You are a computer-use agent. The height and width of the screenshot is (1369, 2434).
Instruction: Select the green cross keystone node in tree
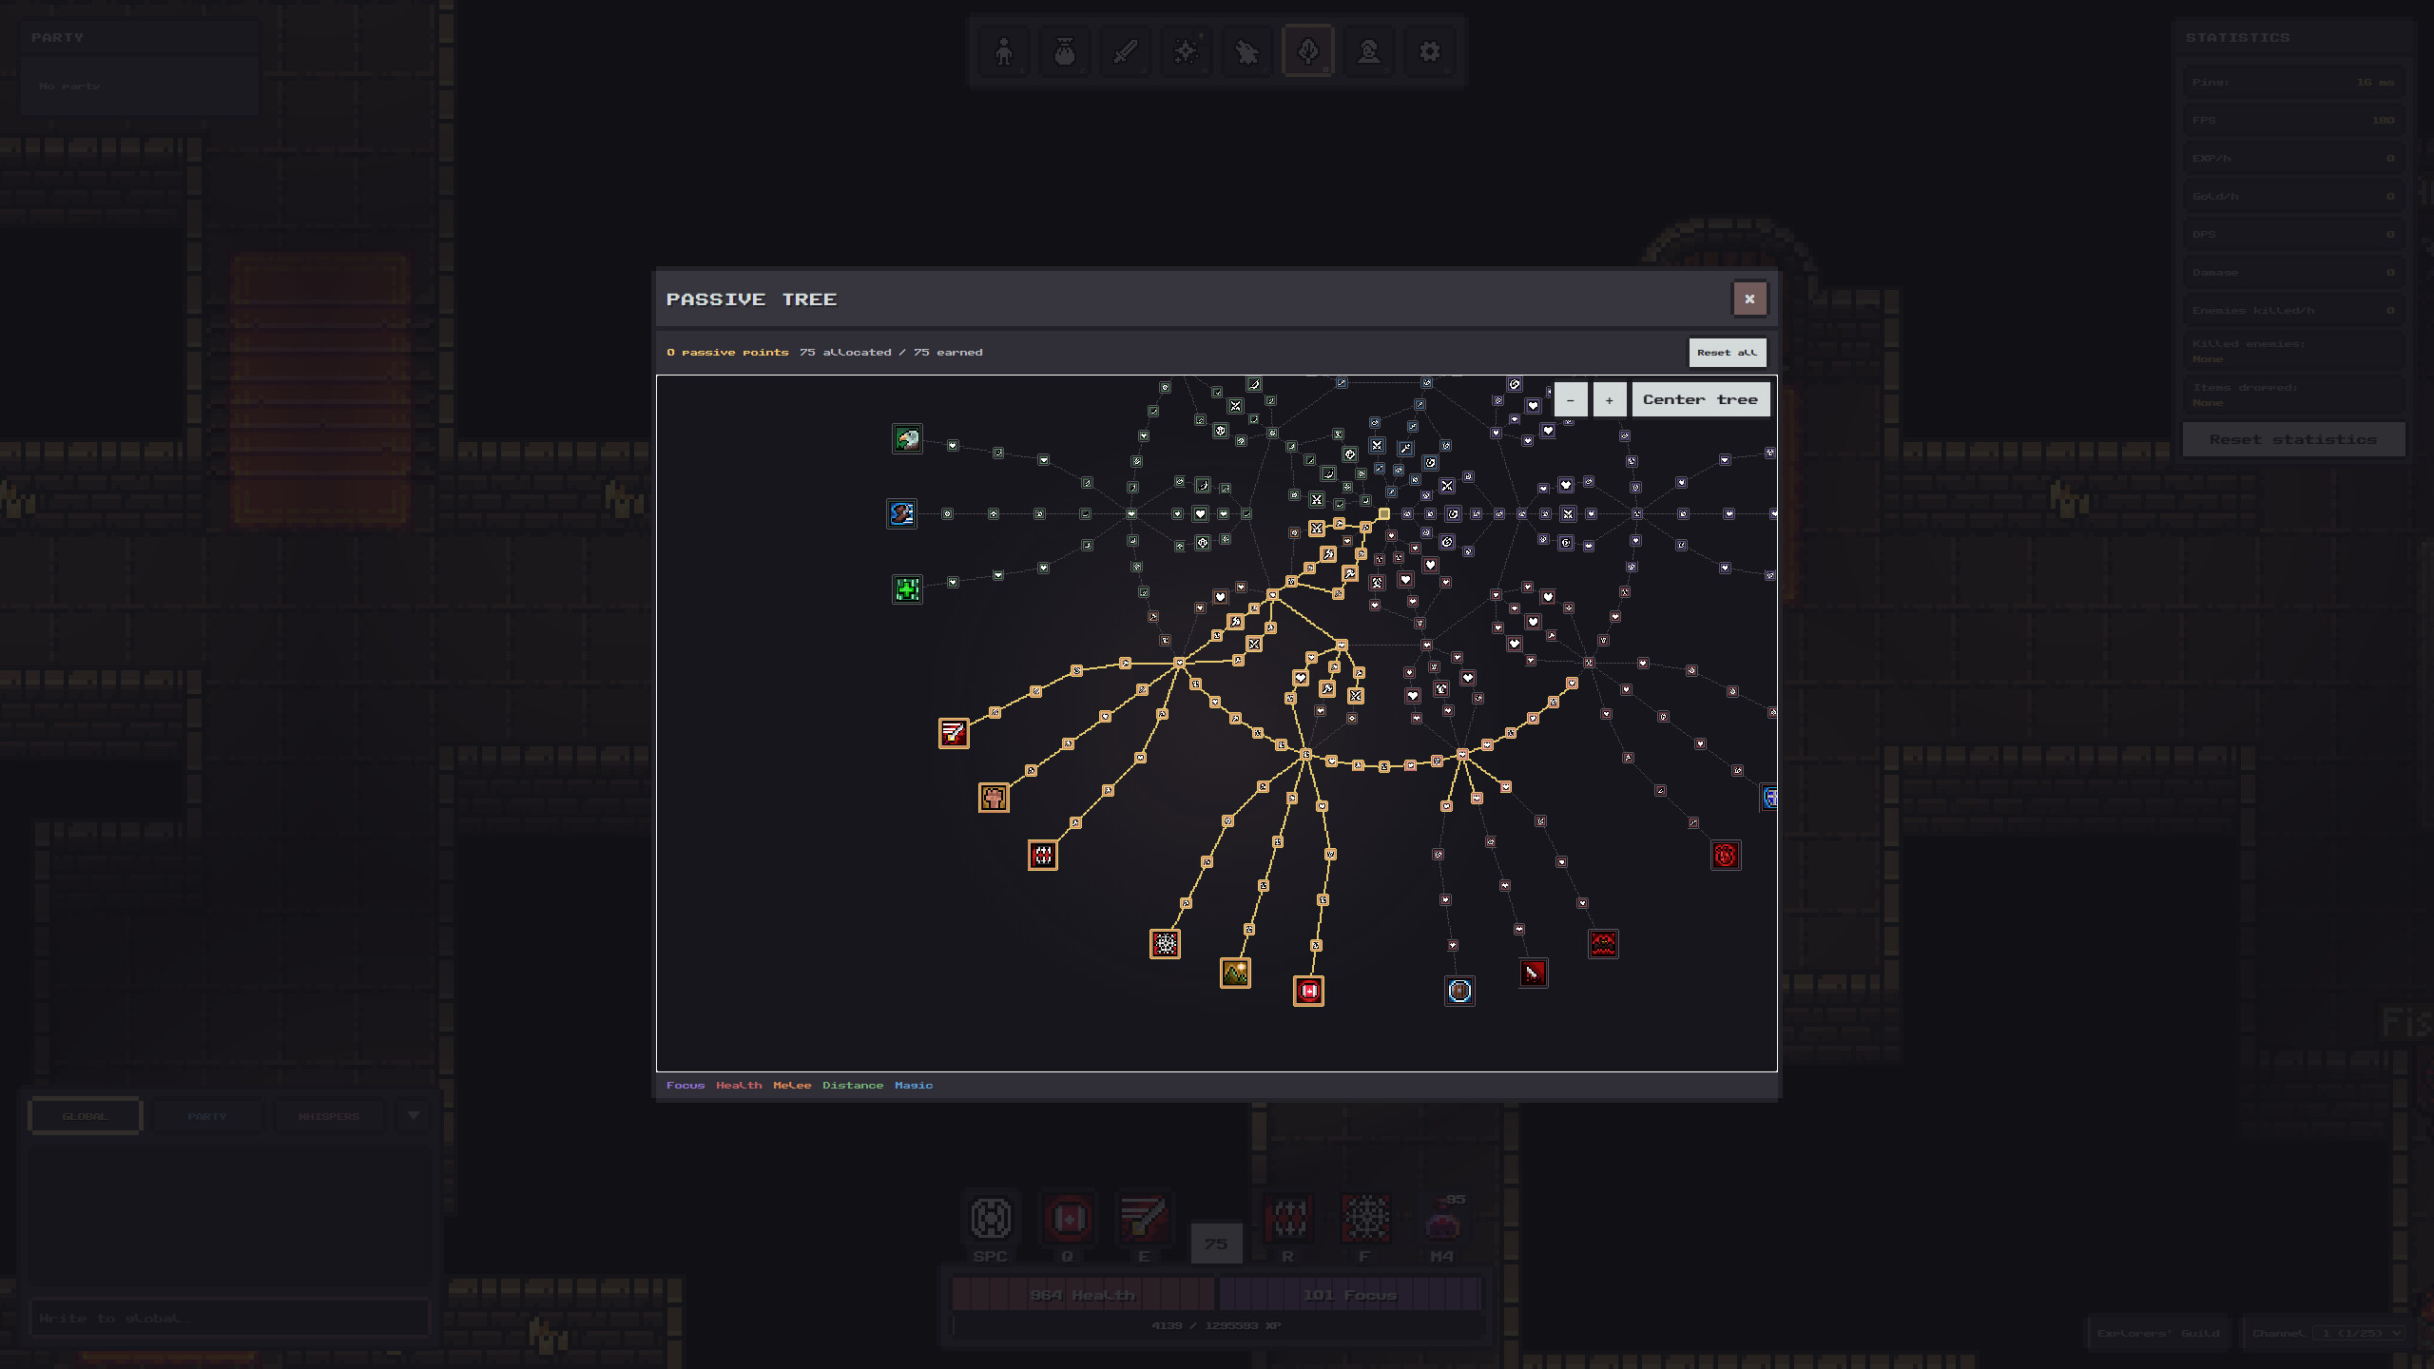[x=907, y=589]
